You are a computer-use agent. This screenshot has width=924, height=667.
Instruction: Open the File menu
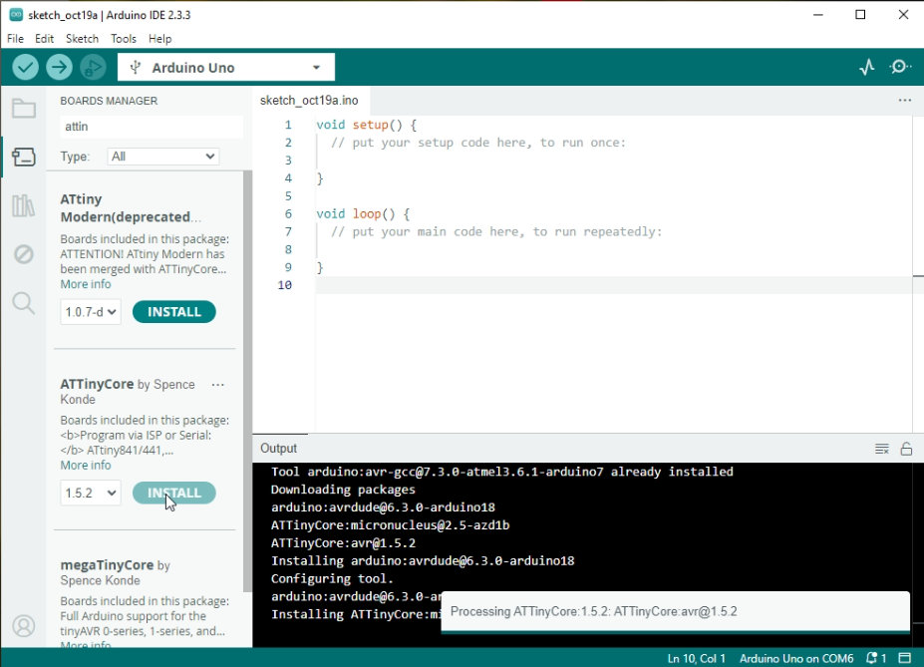[15, 39]
